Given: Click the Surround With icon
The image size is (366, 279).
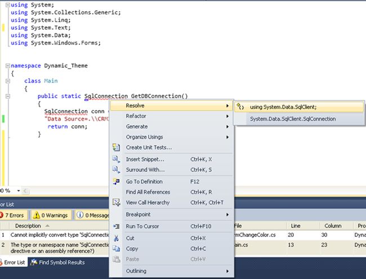Looking at the screenshot, I should tap(117, 170).
